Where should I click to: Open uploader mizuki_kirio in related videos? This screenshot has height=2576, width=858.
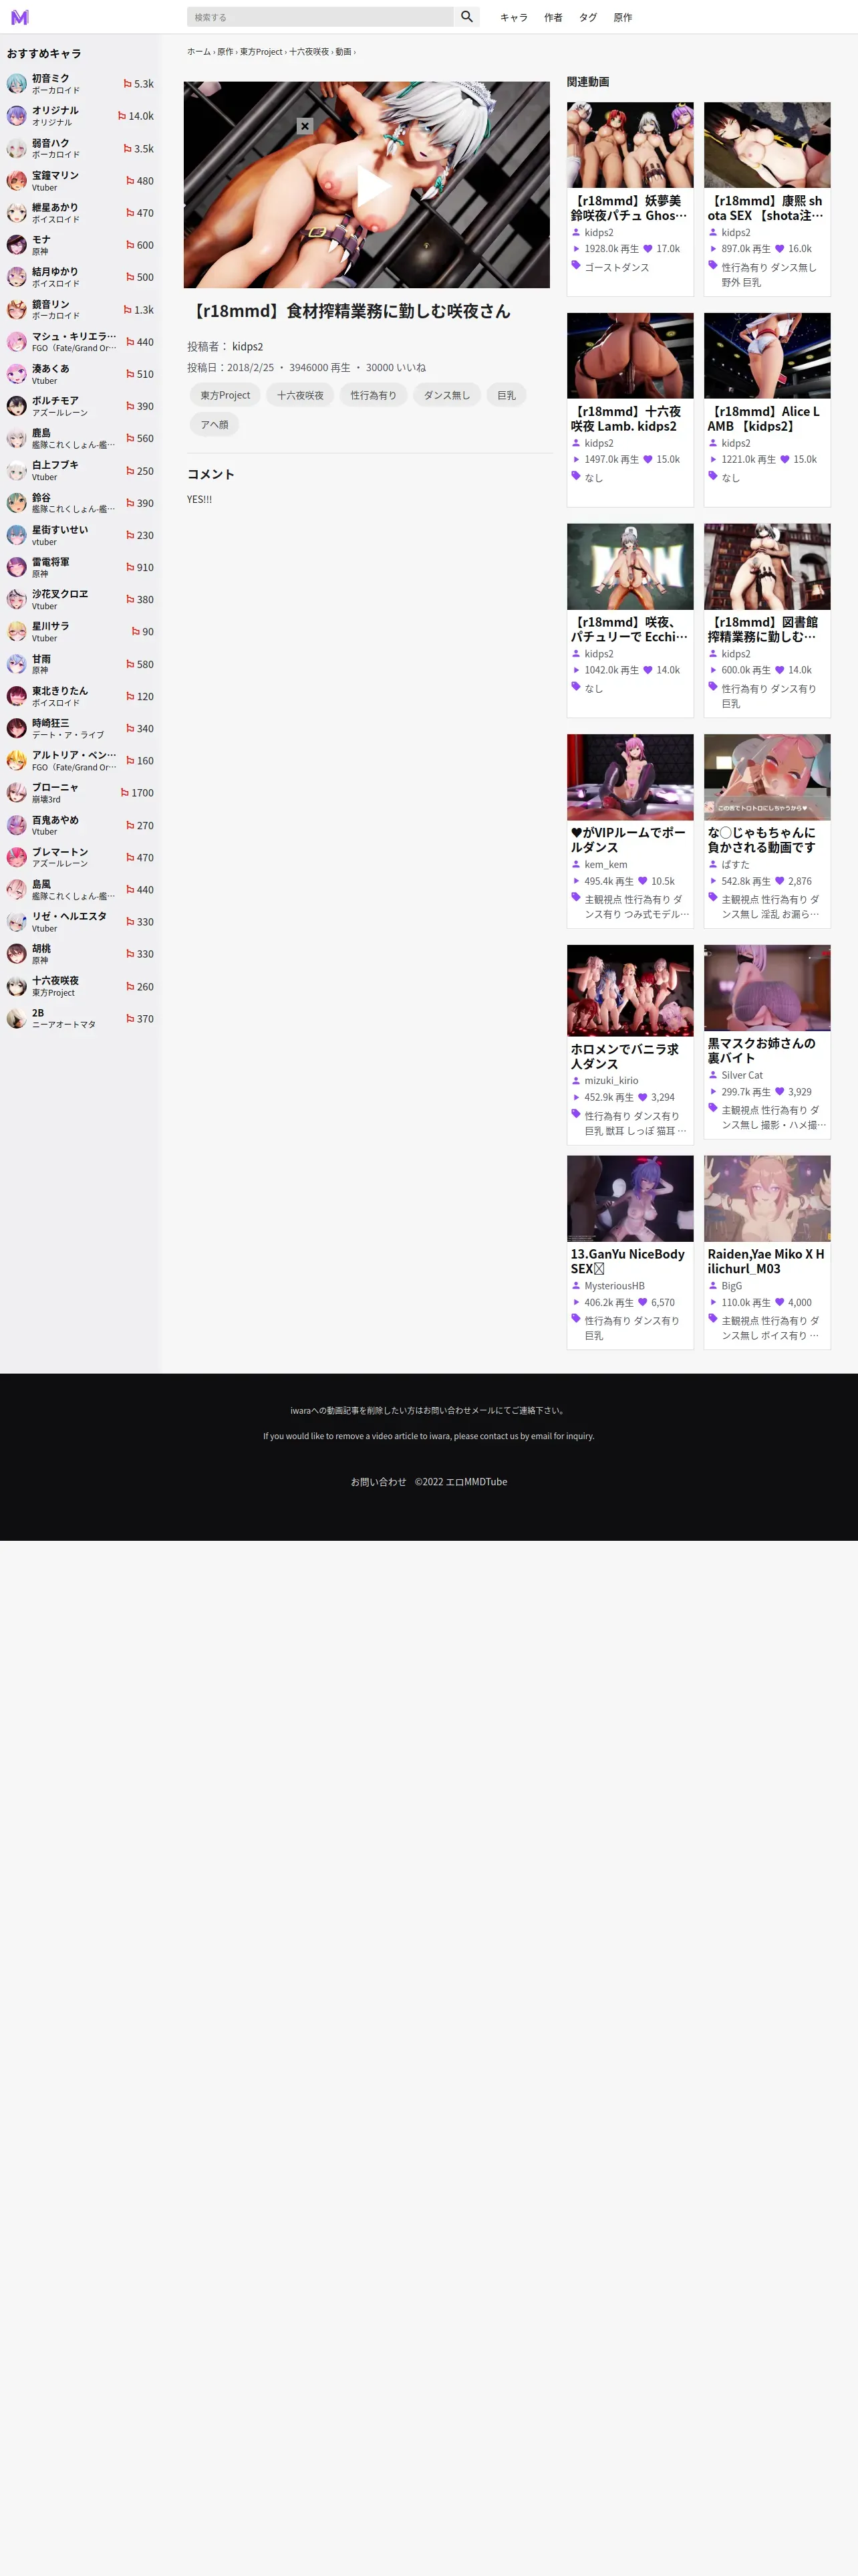coord(611,1081)
